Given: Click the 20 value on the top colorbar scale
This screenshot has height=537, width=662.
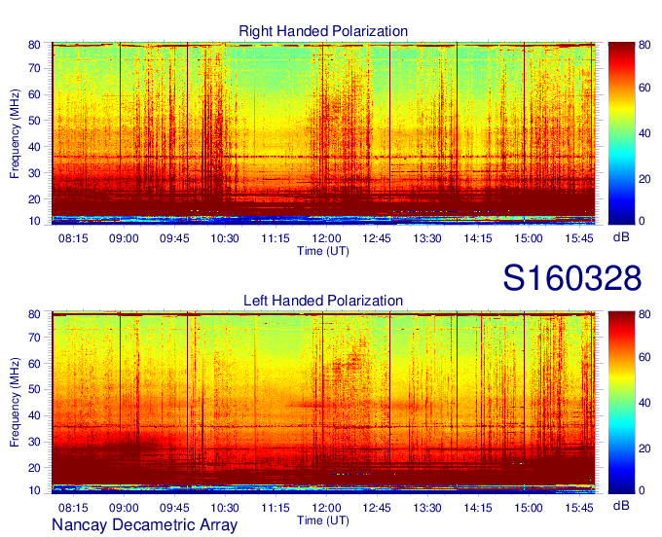Looking at the screenshot, I should (644, 179).
